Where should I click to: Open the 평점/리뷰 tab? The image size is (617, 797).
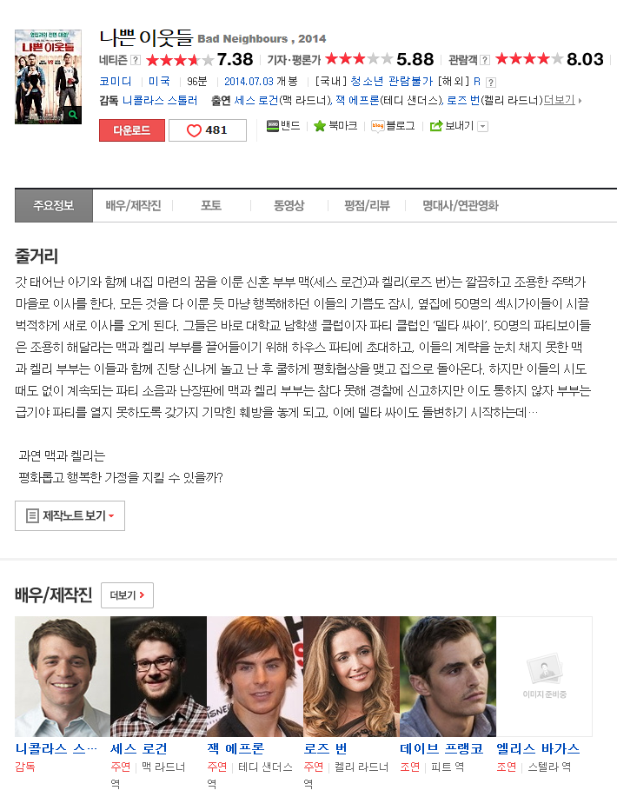click(367, 205)
